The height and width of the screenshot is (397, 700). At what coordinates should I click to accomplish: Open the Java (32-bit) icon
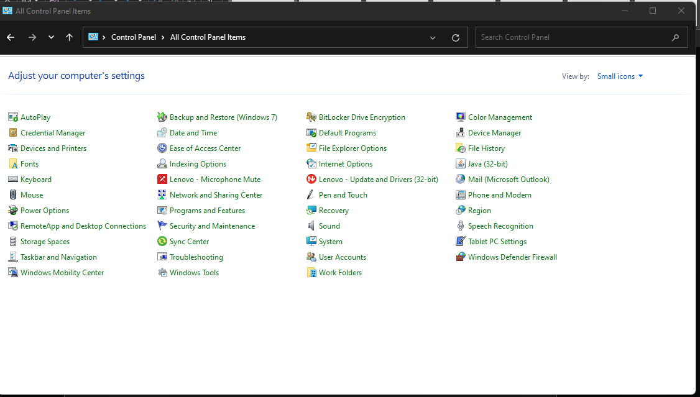(460, 164)
